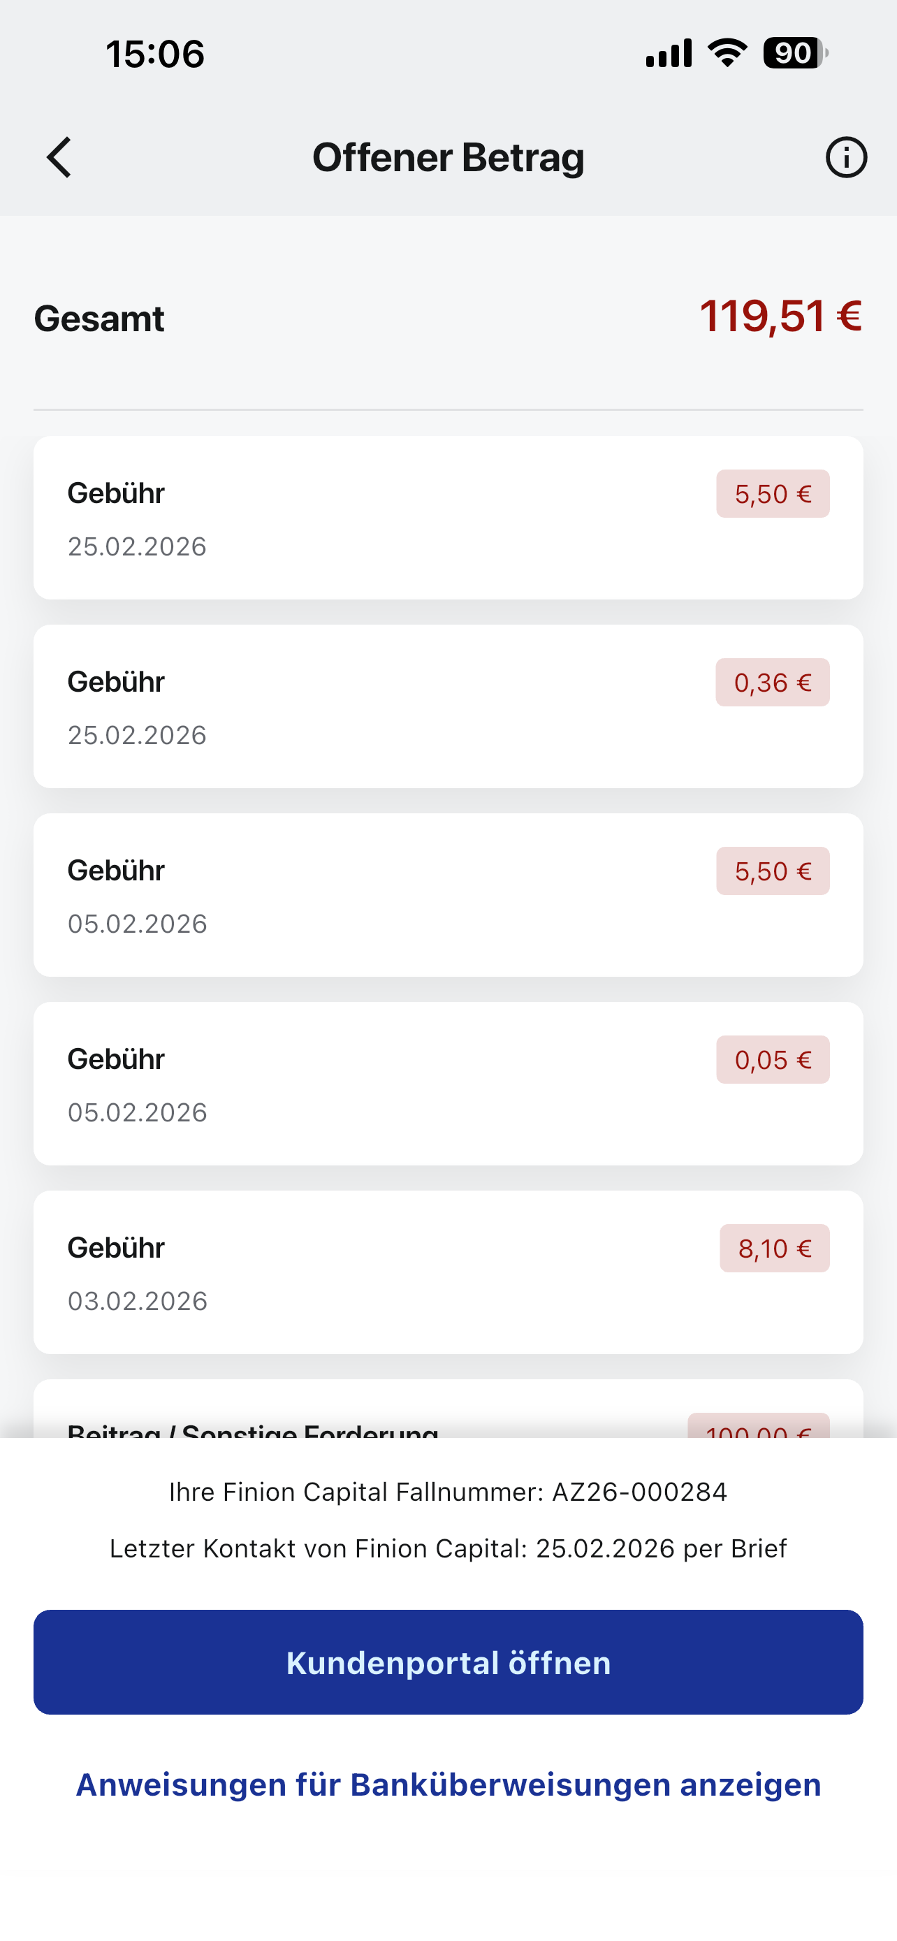The width and height of the screenshot is (897, 1941).
Task: Tap the 8,10 € amount badge
Action: click(x=774, y=1249)
